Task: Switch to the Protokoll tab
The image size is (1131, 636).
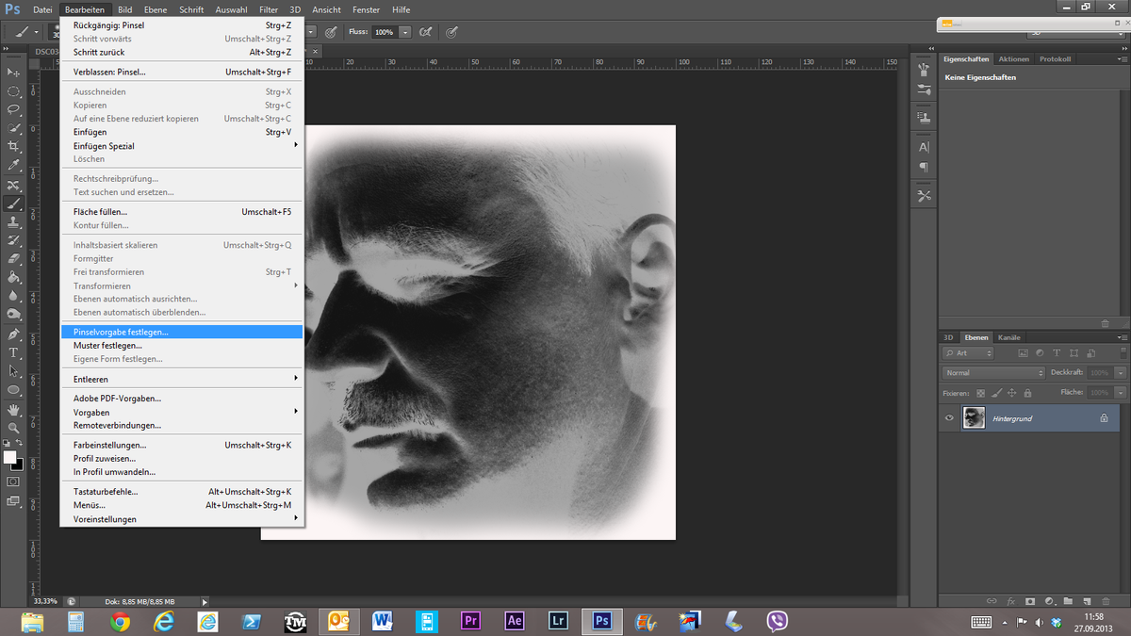Action: click(x=1055, y=58)
